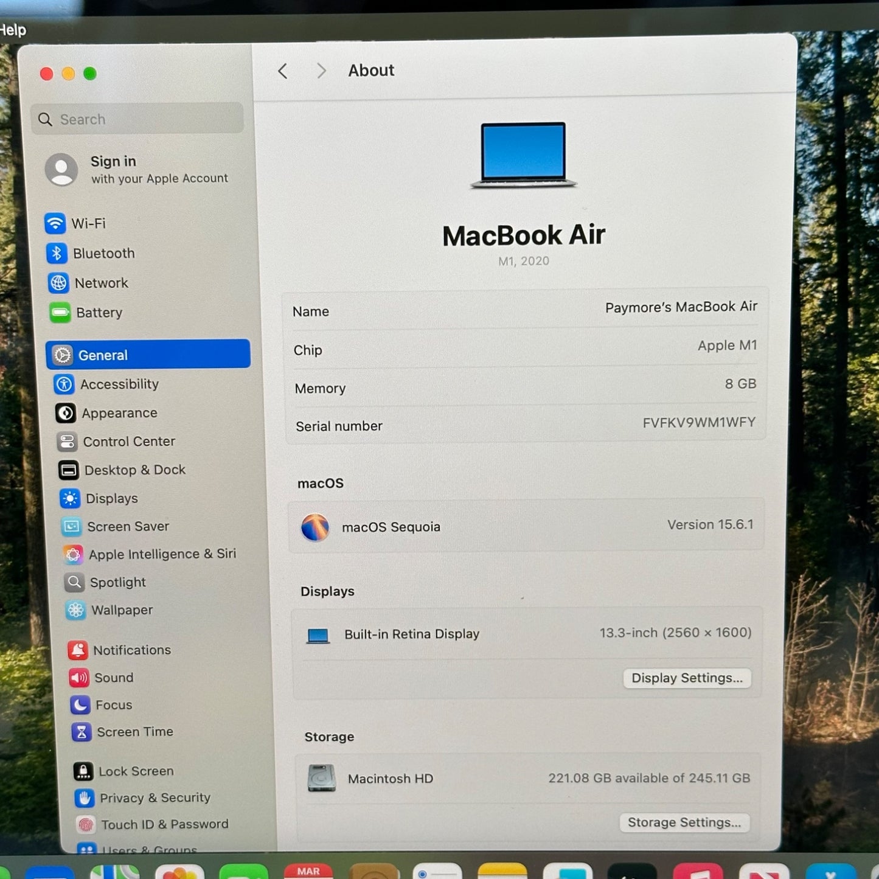The width and height of the screenshot is (879, 879).
Task: Open the Help menu in menu bar
Action: coord(12,30)
